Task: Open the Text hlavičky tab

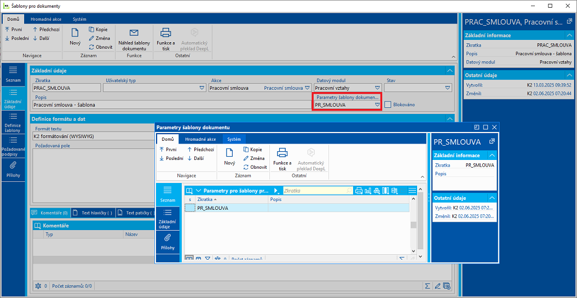Action: 94,213
